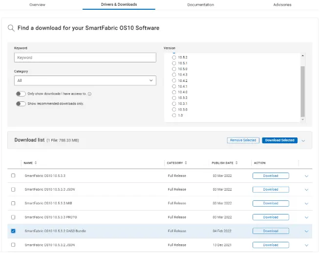Check the 10.5.3.3 MIB row checkbox
320x253 pixels.
13,203
